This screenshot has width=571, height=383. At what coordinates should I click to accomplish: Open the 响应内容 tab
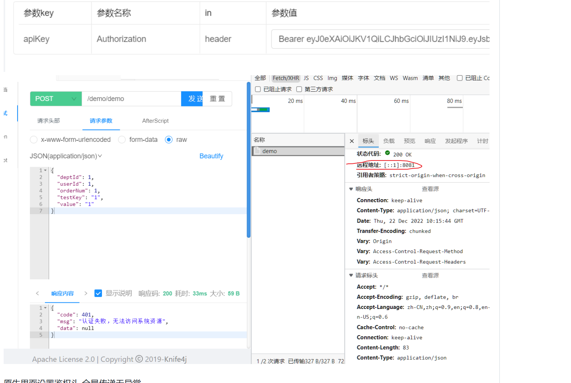[62, 294]
